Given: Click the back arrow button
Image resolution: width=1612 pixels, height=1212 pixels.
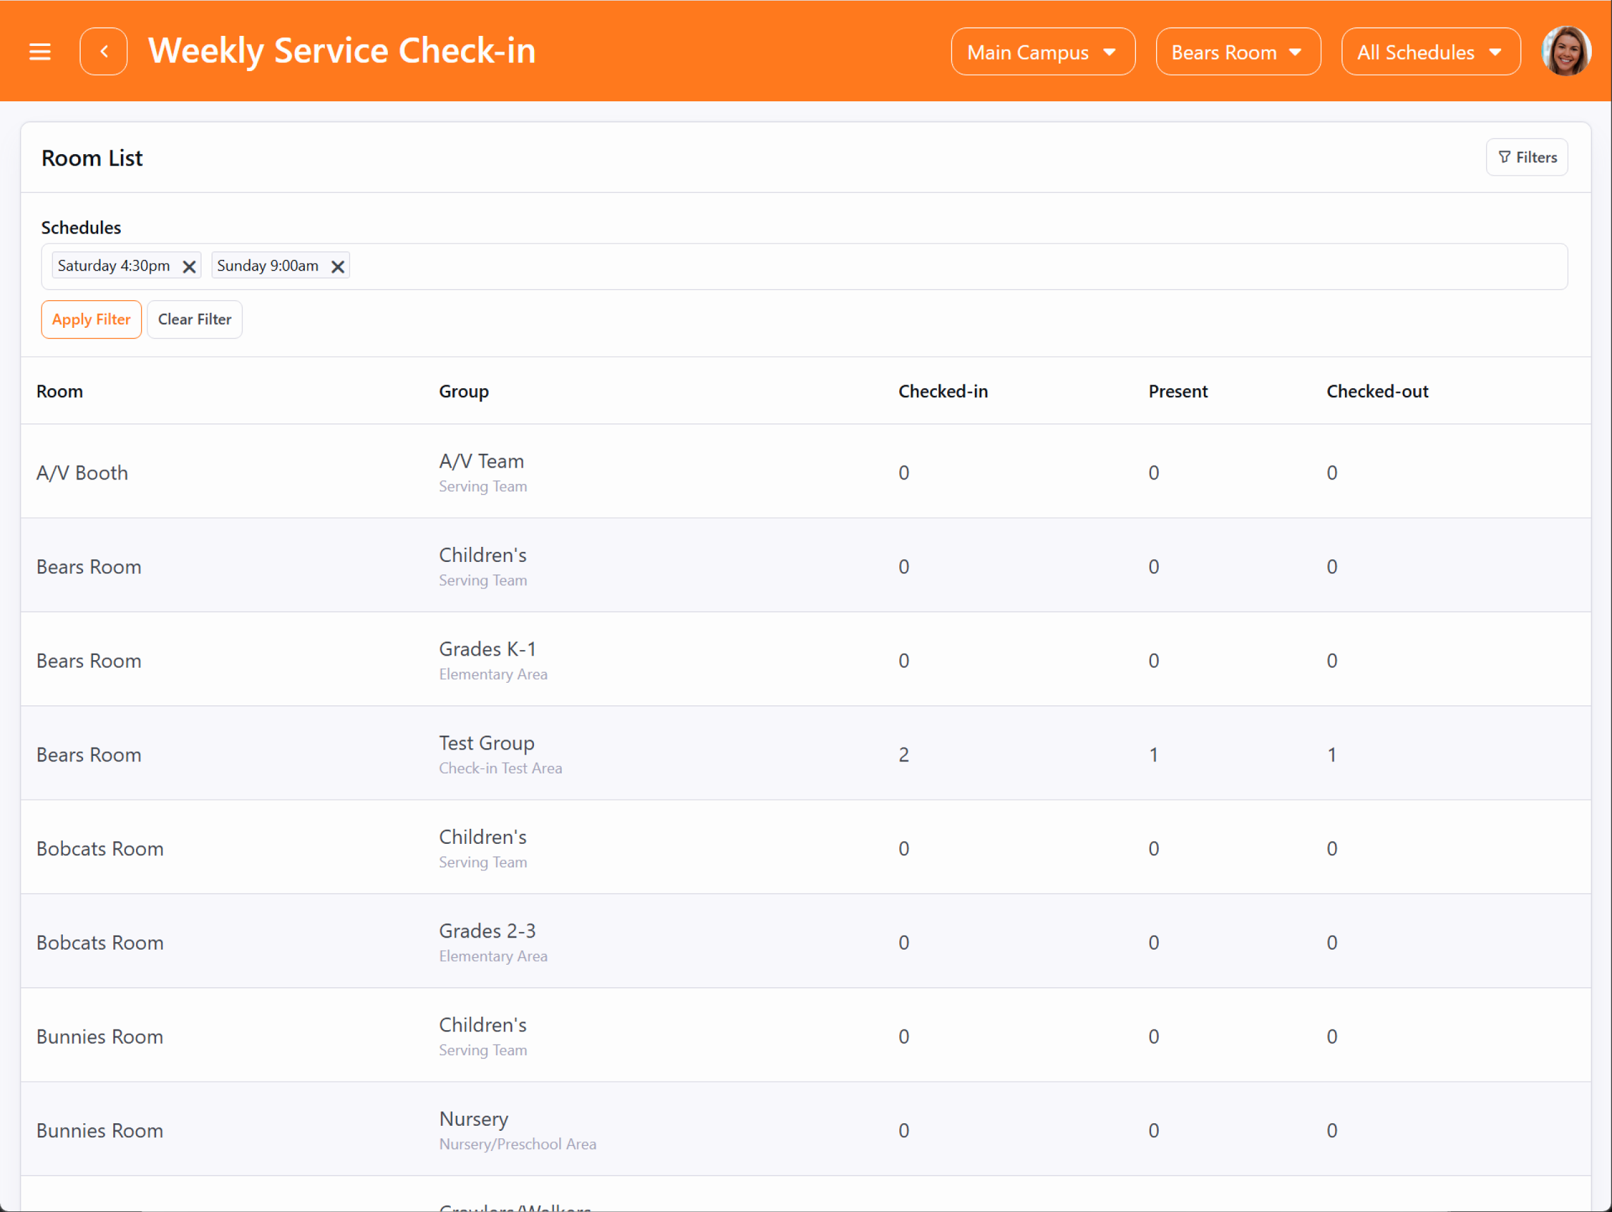Looking at the screenshot, I should point(103,52).
